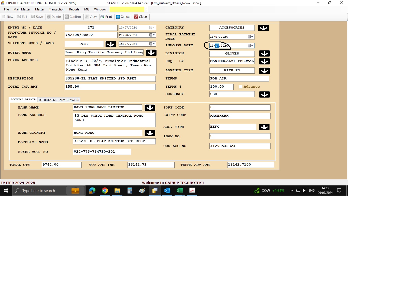Expand the Currency selection arrow
This screenshot has height=298, width=397.
click(x=264, y=94)
